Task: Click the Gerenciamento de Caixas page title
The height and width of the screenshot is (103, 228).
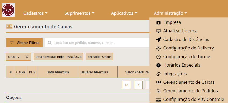Action: [43, 27]
